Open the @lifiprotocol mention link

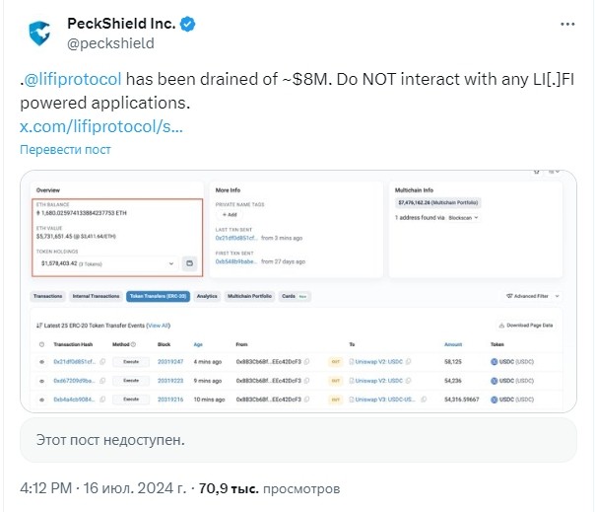pos(73,80)
